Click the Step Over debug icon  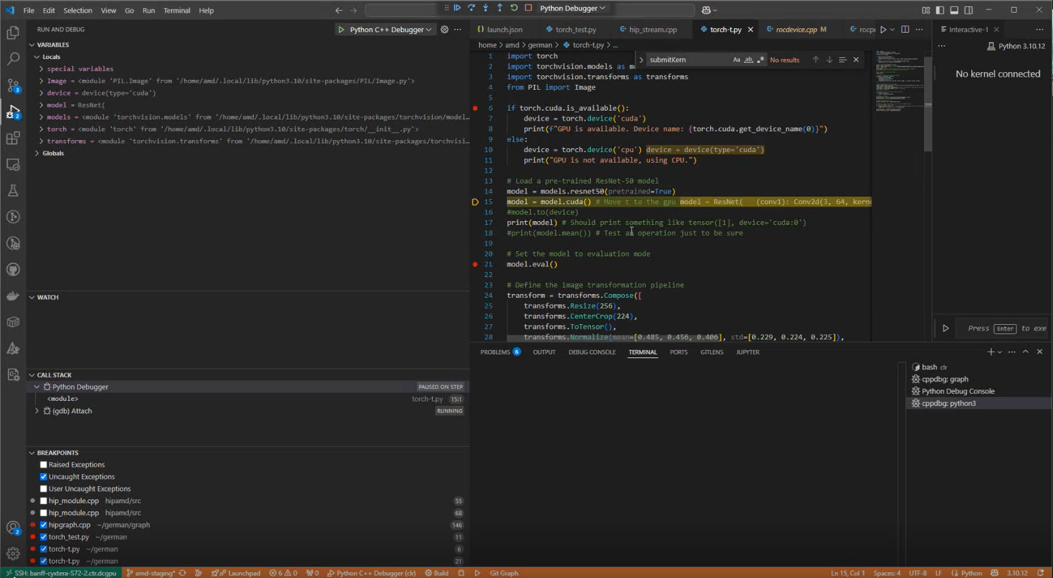[471, 8]
